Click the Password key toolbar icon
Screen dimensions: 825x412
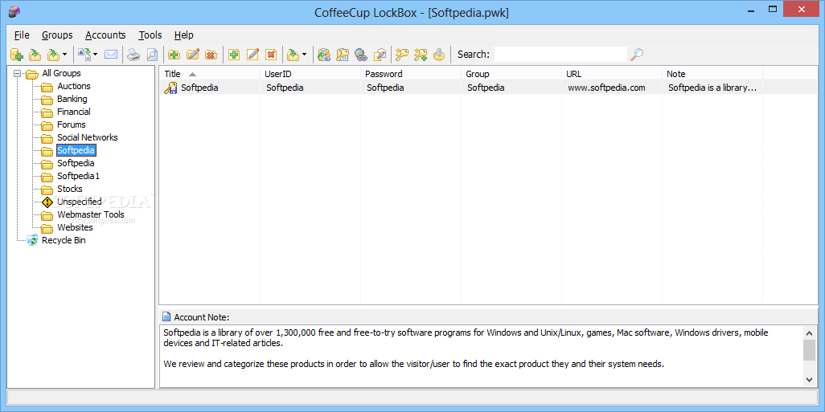coord(403,54)
